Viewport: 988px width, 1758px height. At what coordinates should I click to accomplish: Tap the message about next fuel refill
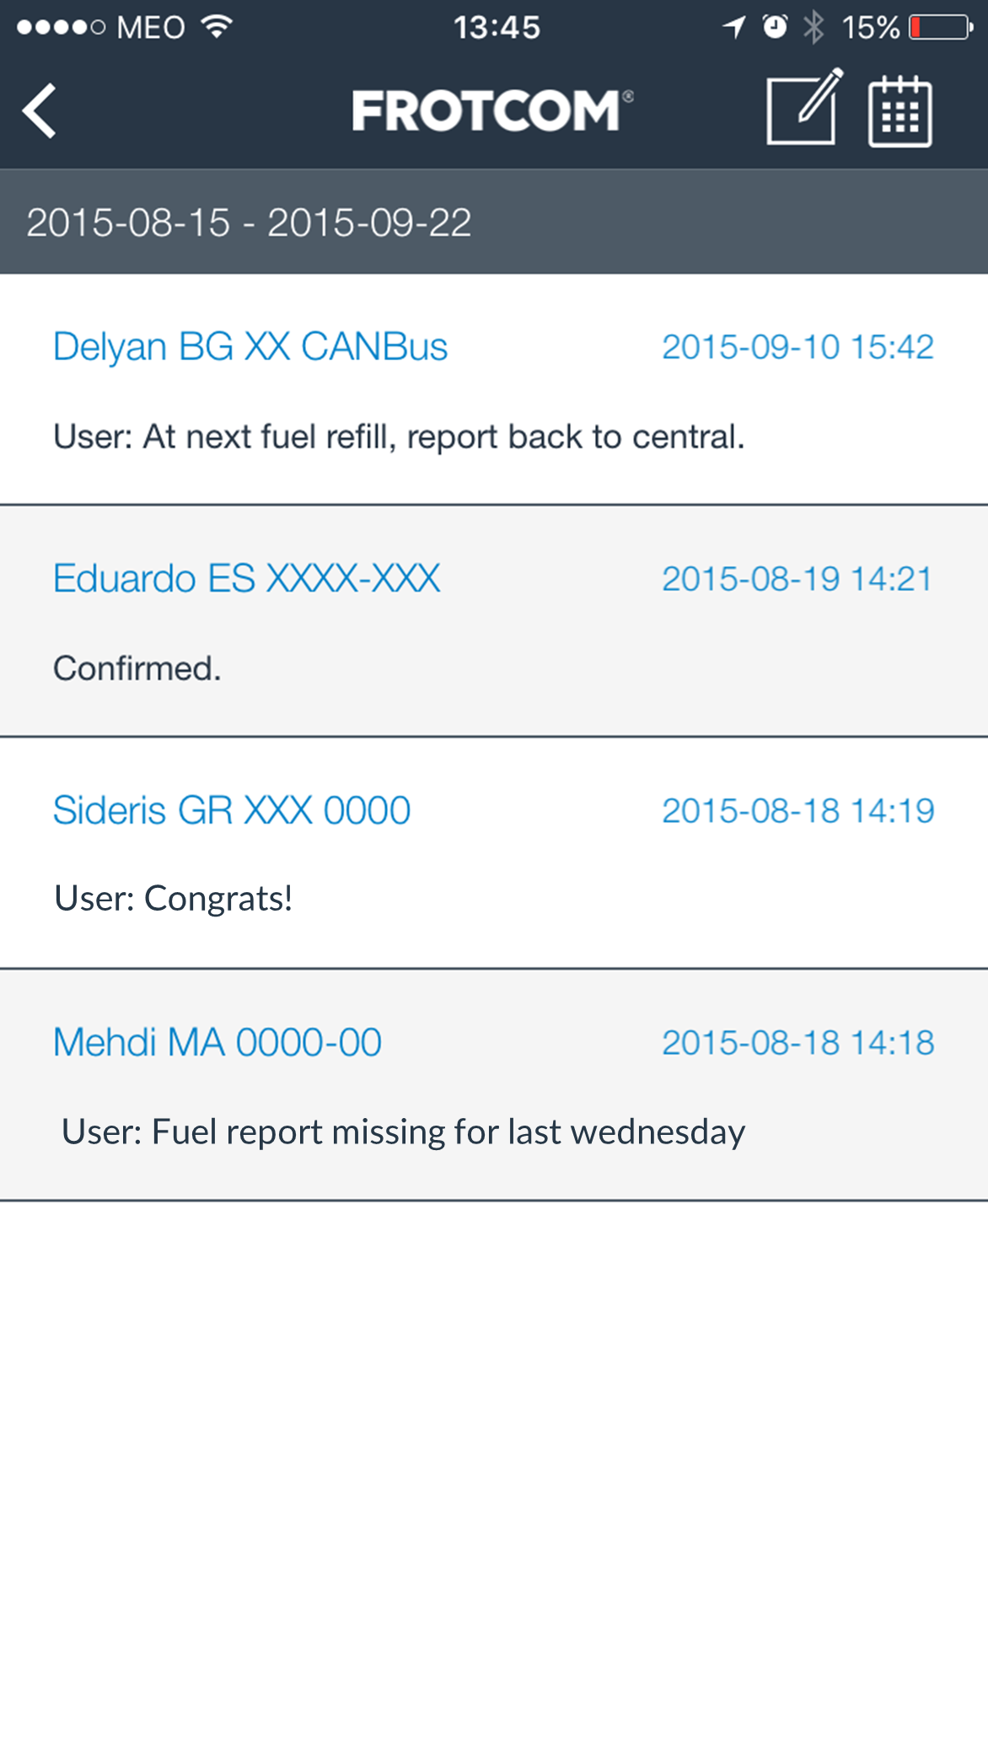click(399, 437)
